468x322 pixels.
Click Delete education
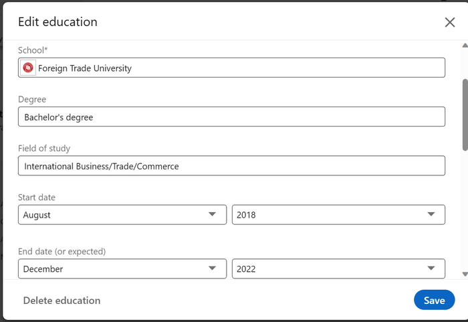[x=62, y=301]
